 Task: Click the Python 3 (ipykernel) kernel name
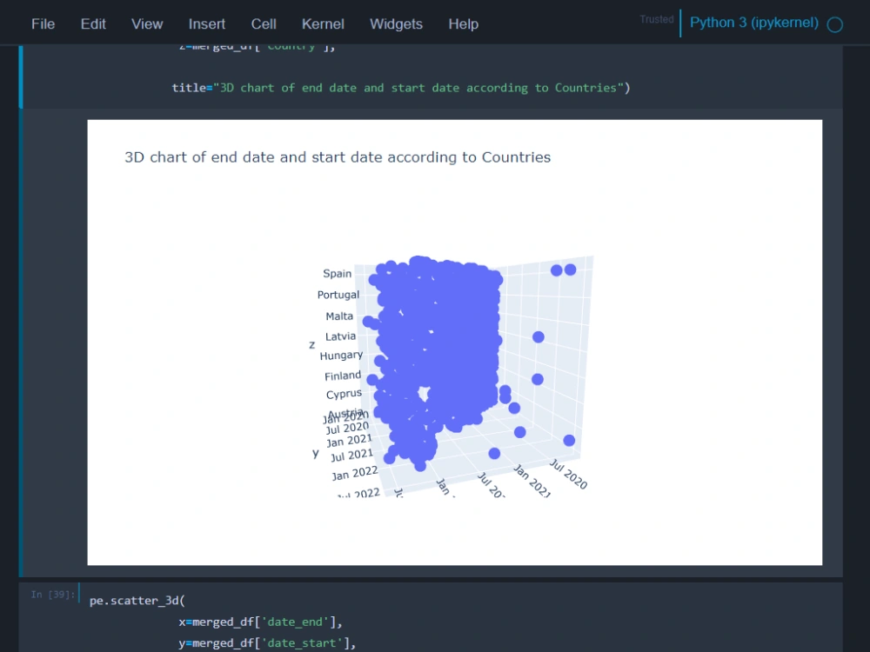point(754,23)
